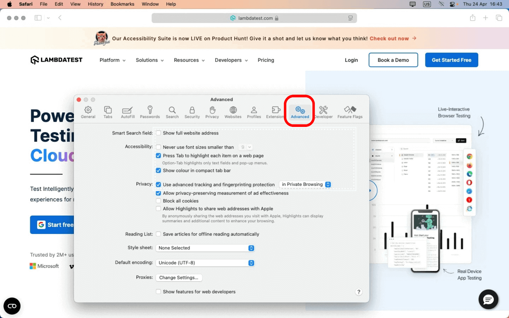This screenshot has width=509, height=318.
Task: Click Get Started Free button
Action: 451,60
